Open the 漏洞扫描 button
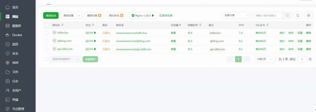This screenshot has width=316, height=112. tap(94, 15)
